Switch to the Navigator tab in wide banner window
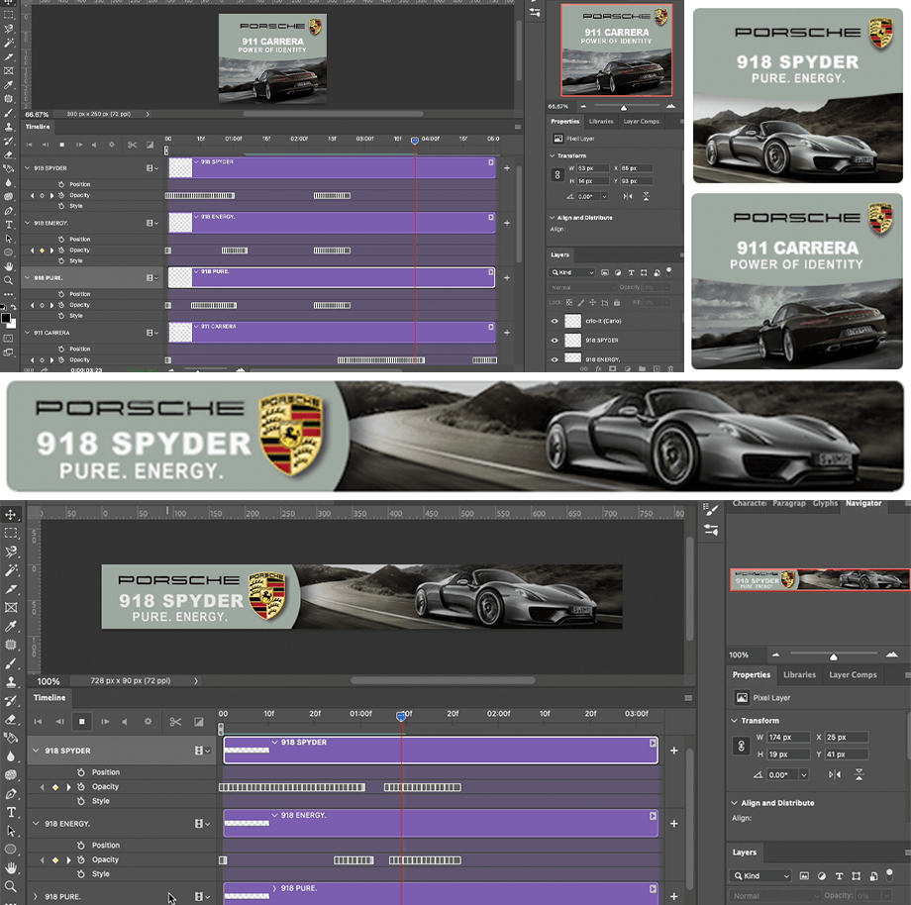911x905 pixels. point(863,503)
